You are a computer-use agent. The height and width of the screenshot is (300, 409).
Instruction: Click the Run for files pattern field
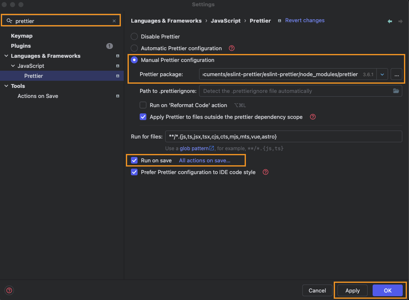coord(284,136)
